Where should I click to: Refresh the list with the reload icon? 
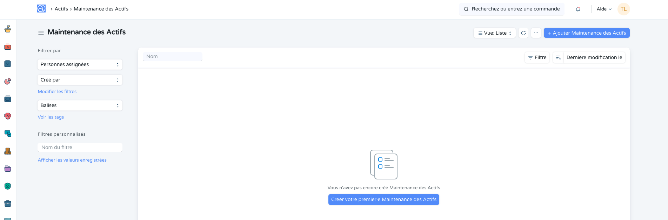pos(523,33)
